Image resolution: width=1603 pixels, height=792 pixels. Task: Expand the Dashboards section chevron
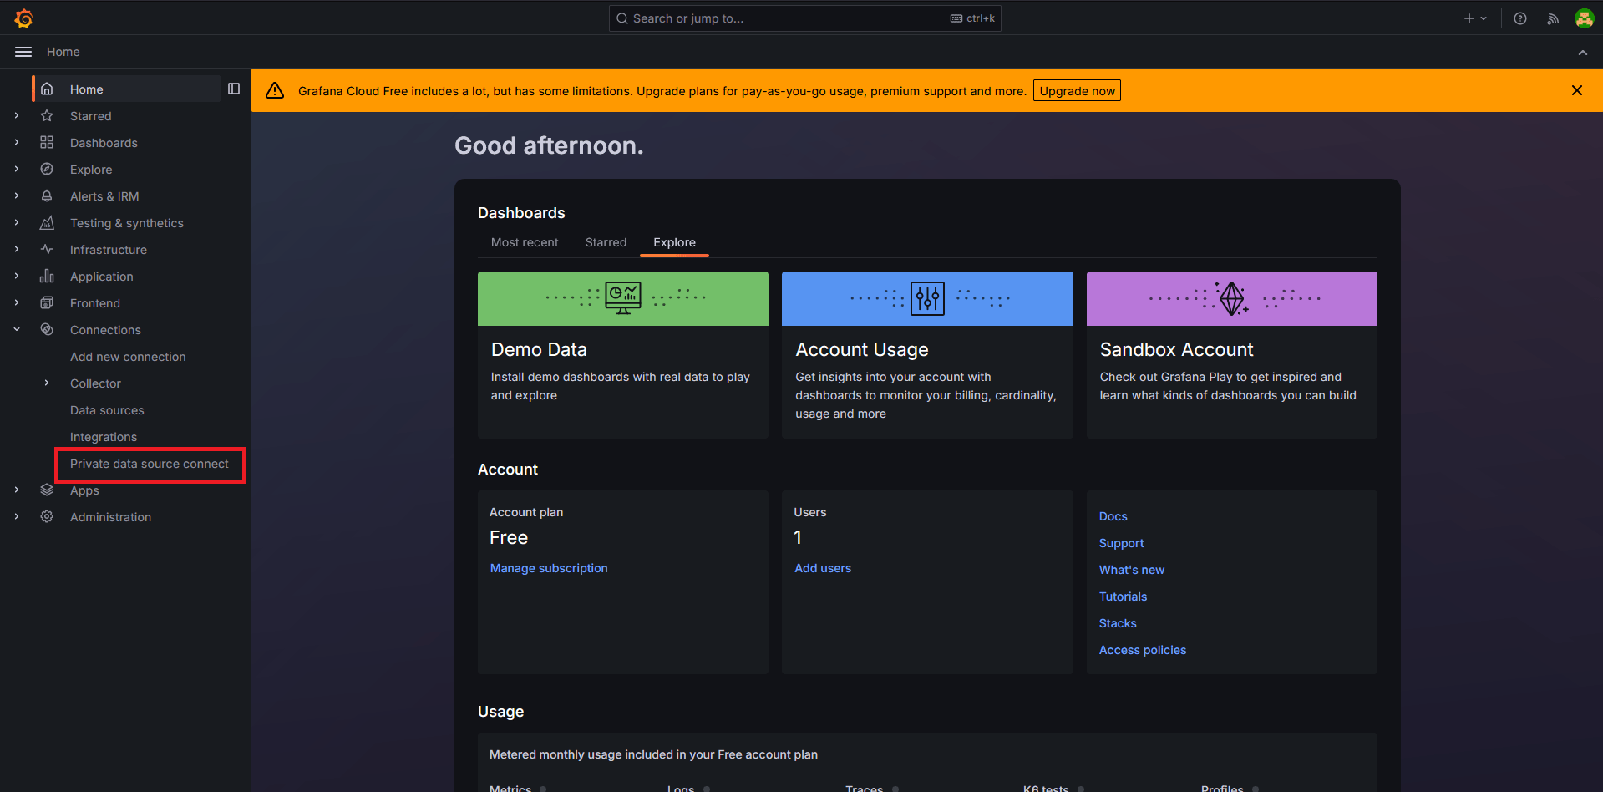pyautogui.click(x=17, y=142)
